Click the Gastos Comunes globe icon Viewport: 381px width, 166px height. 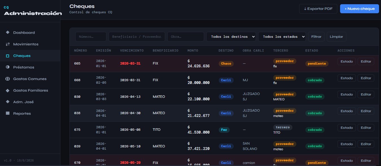point(8,79)
